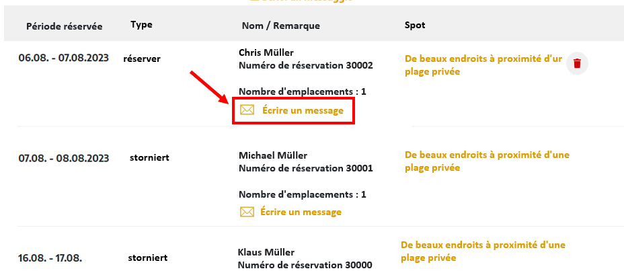Image resolution: width=624 pixels, height=275 pixels.
Task: Delete Chris Müller's reservation via trash icon
Action: click(577, 63)
